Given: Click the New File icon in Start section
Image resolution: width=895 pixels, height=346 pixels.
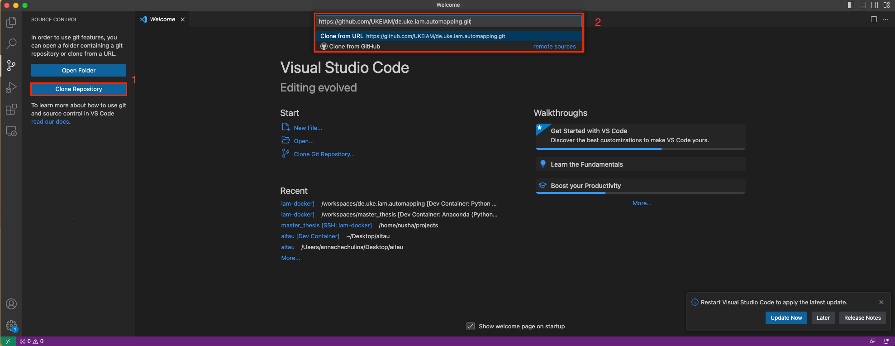Looking at the screenshot, I should click(286, 127).
